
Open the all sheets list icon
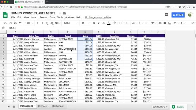click(x=13, y=107)
